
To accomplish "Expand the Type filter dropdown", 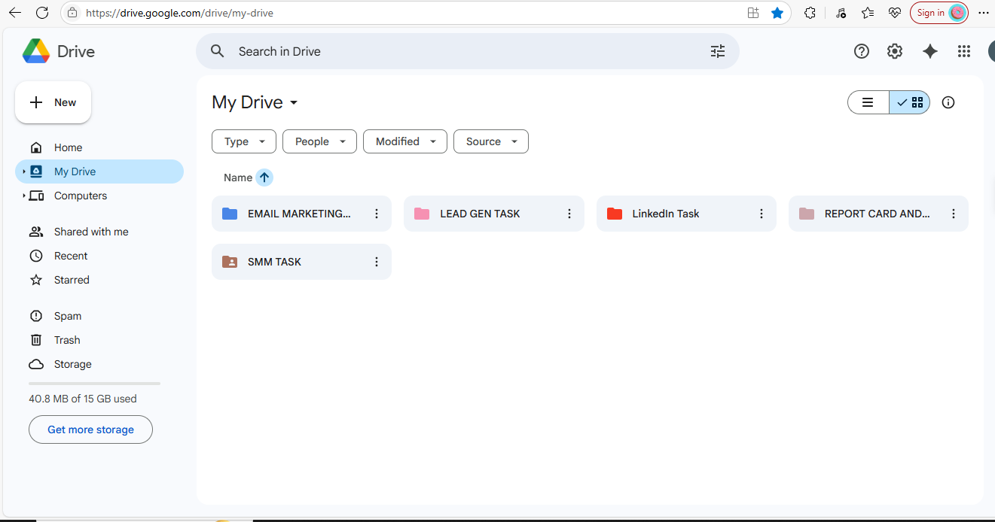I will click(x=244, y=141).
